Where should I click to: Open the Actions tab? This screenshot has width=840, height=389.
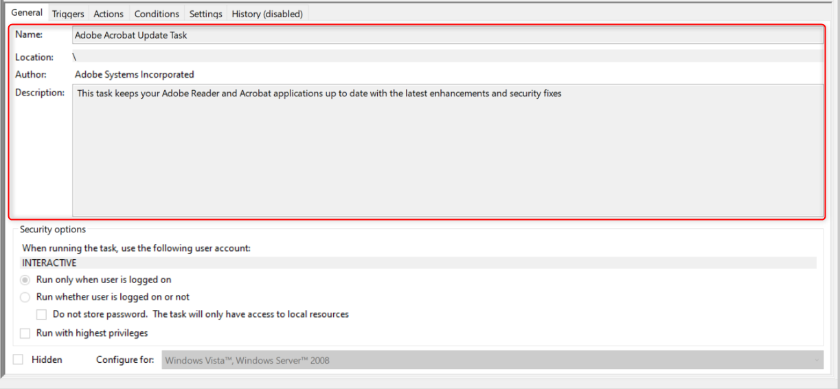click(x=109, y=14)
